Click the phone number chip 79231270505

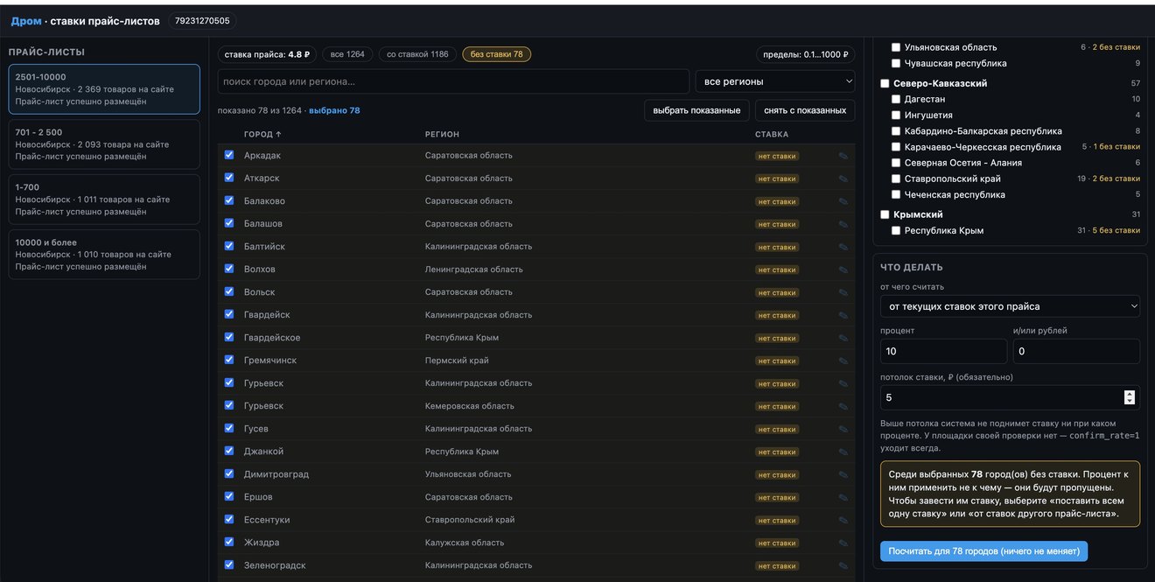202,21
